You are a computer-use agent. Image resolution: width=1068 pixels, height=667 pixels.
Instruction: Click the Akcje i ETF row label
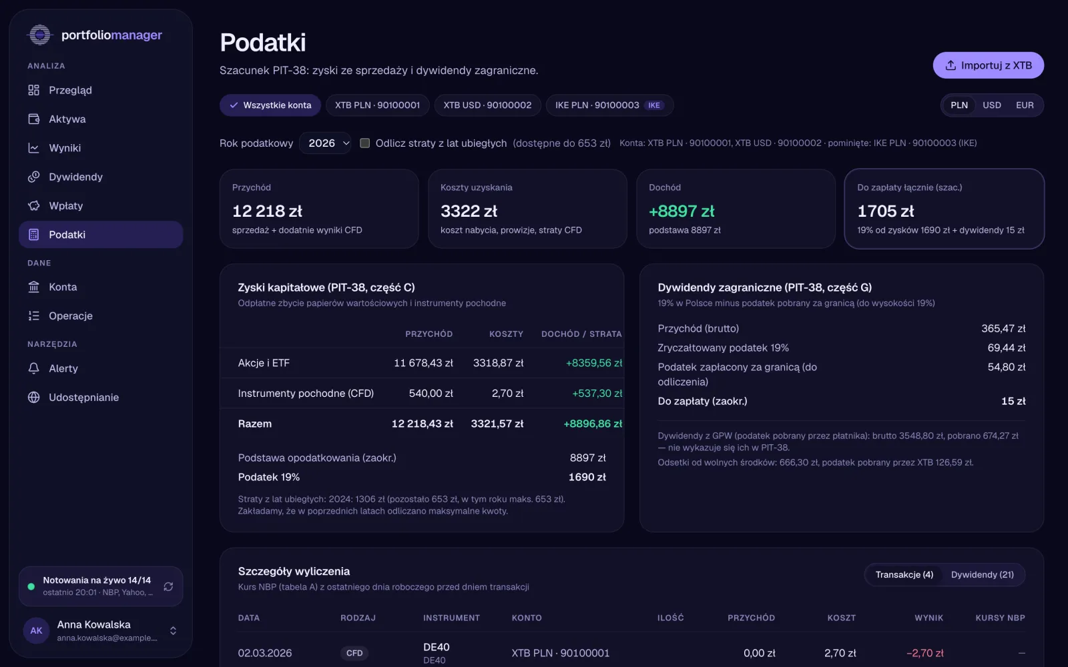coord(264,363)
